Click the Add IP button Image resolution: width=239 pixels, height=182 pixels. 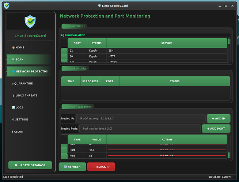tap(218, 119)
